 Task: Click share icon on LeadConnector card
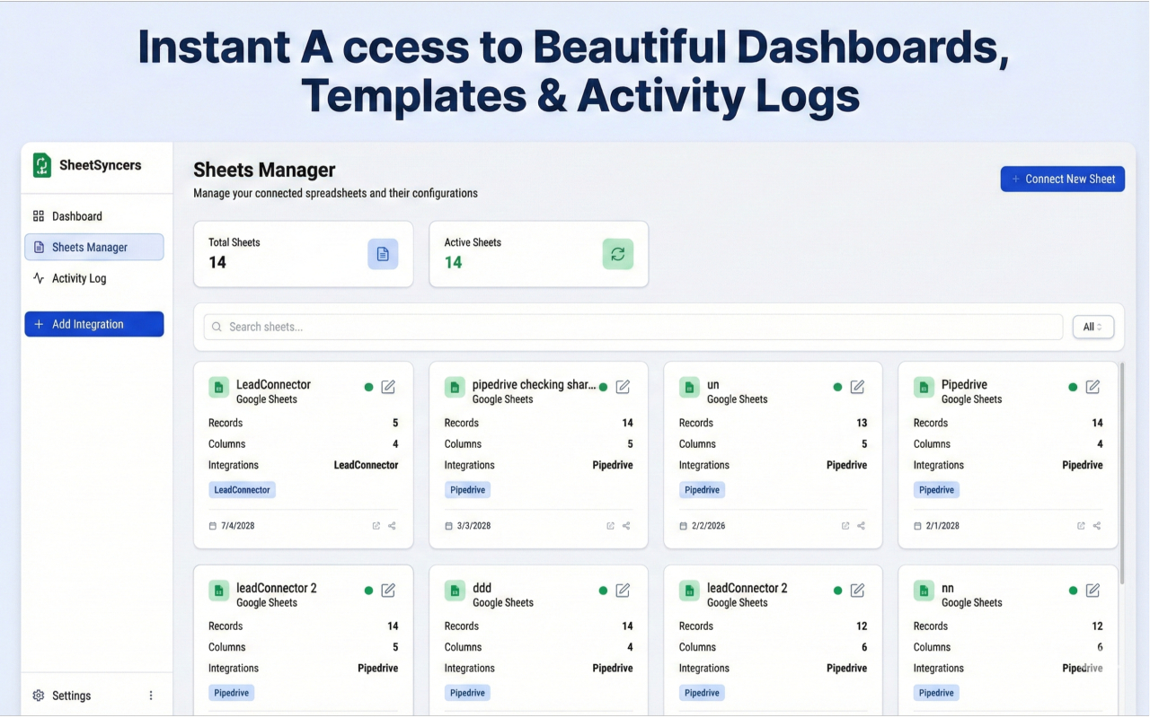pyautogui.click(x=393, y=526)
